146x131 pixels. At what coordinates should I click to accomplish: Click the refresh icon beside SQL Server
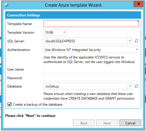[136, 41]
